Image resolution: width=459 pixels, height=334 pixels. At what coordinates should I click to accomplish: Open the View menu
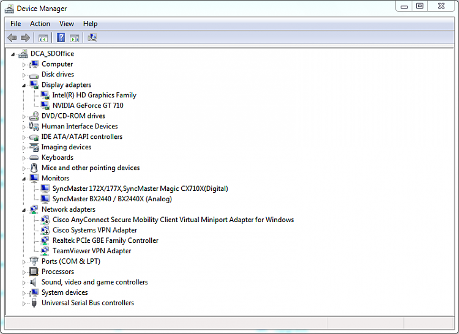point(67,24)
